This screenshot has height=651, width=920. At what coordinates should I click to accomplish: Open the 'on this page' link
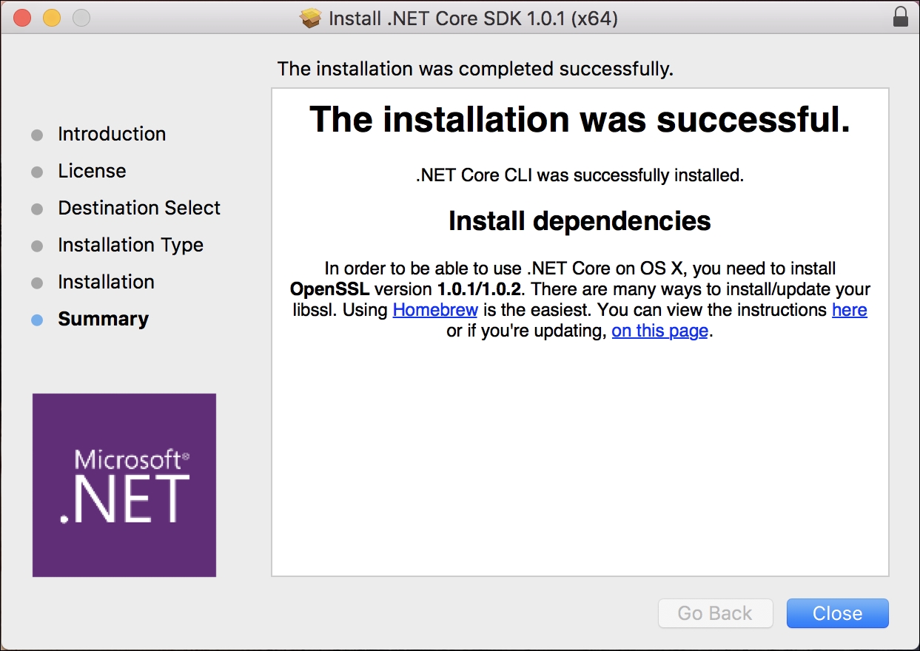pos(660,331)
